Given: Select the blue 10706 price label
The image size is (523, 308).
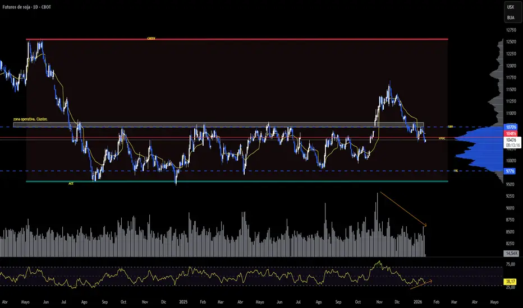Looking at the screenshot, I should pyautogui.click(x=511, y=127).
